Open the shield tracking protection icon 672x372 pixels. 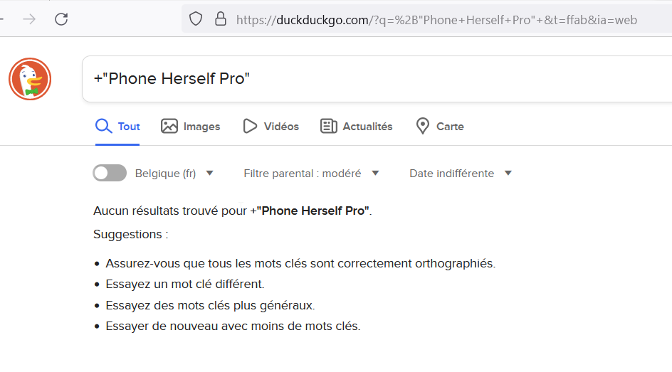point(196,19)
